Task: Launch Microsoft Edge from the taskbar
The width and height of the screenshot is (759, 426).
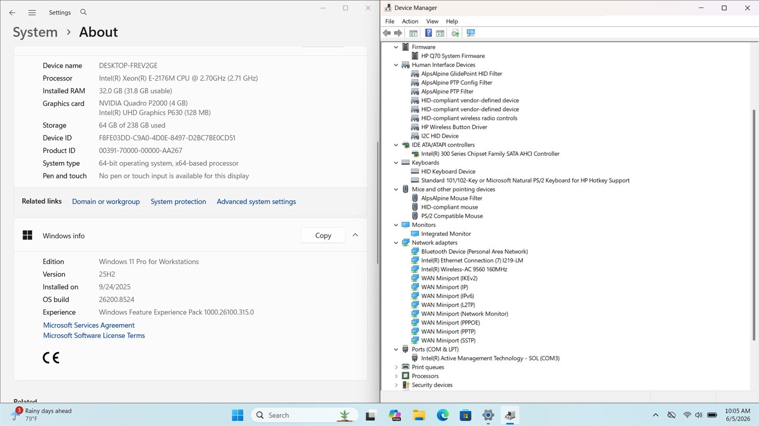Action: 443,416
